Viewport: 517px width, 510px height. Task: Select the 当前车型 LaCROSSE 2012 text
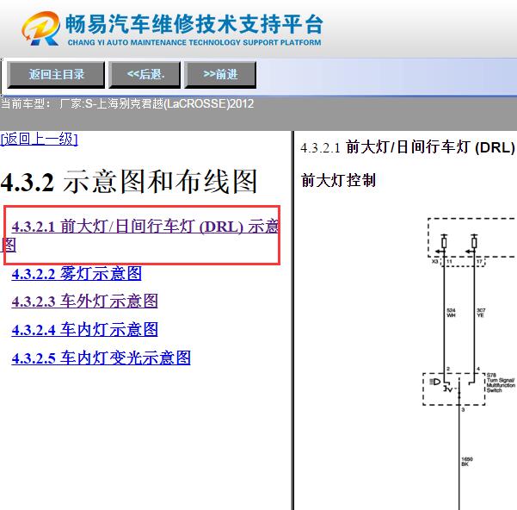[127, 104]
